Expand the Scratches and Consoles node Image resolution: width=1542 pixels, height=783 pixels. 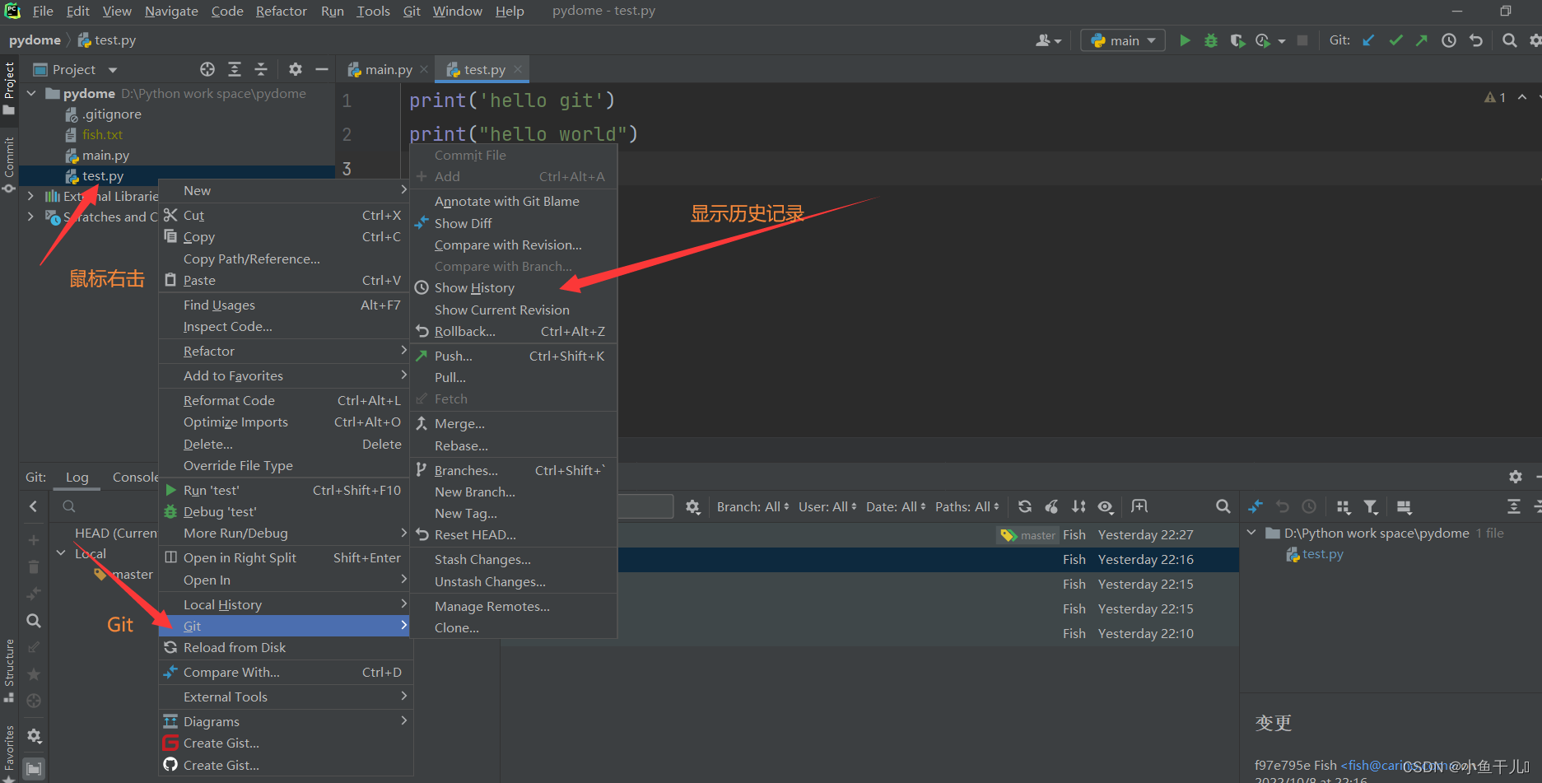point(31,217)
